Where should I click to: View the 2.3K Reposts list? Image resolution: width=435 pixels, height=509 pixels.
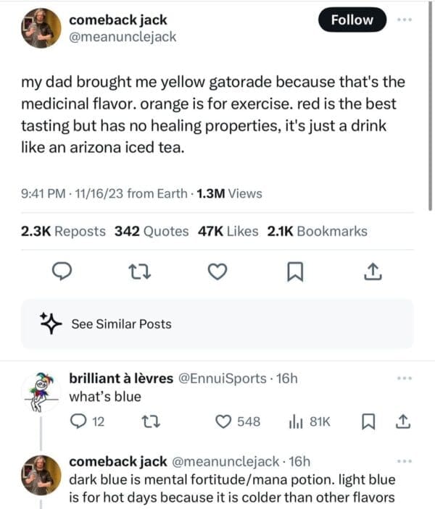tap(63, 232)
